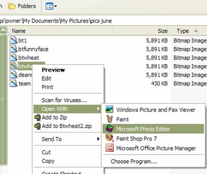
Task: Choose Add to Zip menu entry
Action: [68, 117]
